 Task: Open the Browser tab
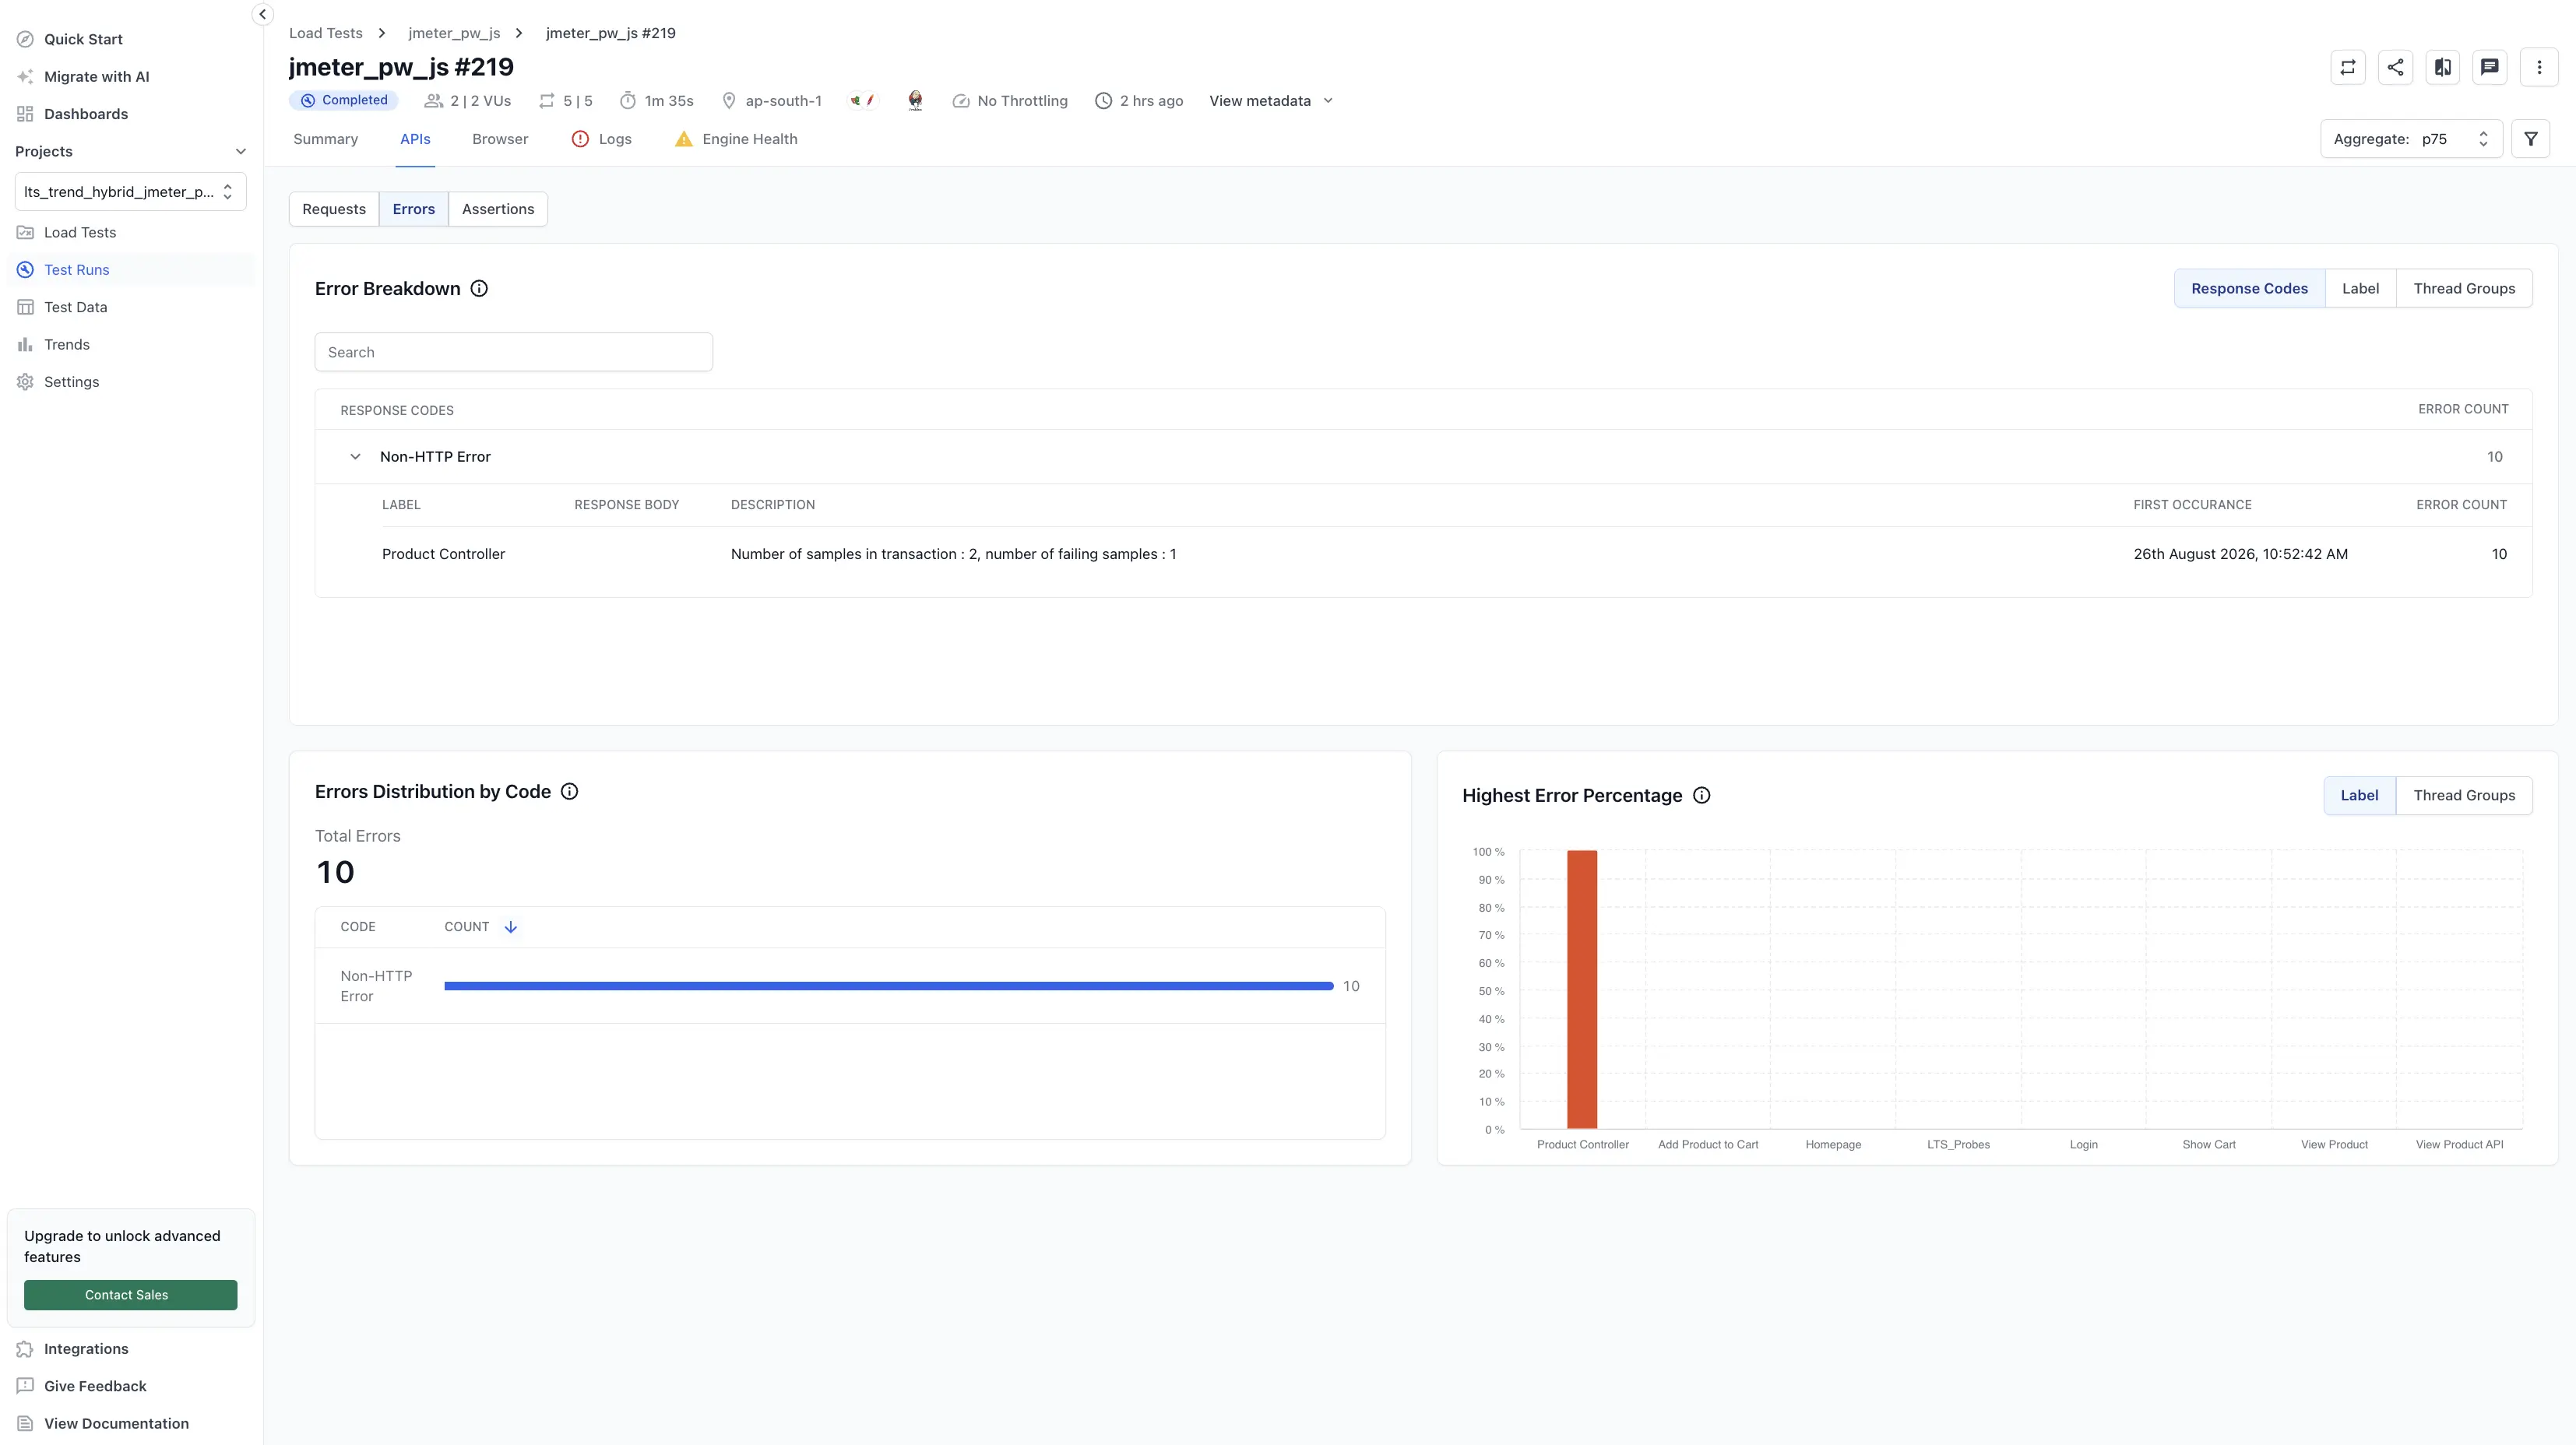pos(500,139)
